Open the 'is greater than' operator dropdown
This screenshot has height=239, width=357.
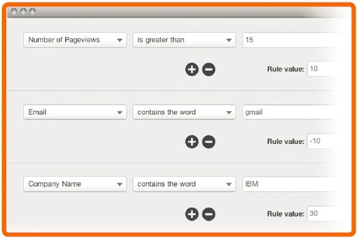click(x=184, y=40)
